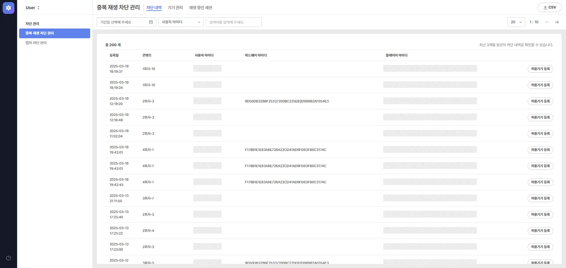Click the 플레이어 아이디 column header
The height and width of the screenshot is (268, 566).
pos(396,55)
